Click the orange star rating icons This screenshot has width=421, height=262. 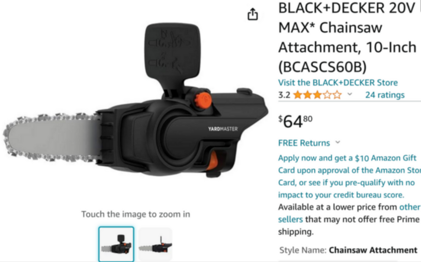318,95
